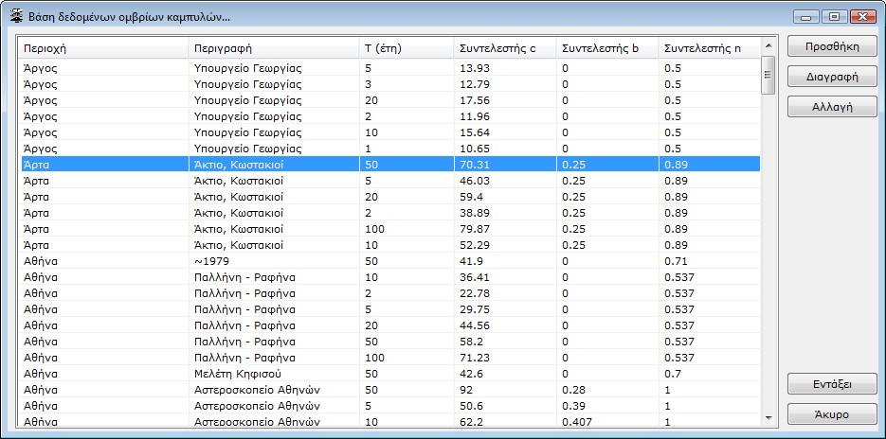Screen dimensions: 886x439
Task: Click the scrollbar down arrow
Action: (768, 416)
